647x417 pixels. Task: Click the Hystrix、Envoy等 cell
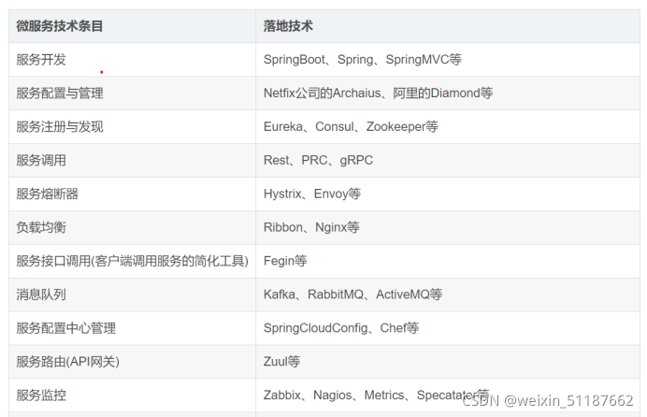pos(312,194)
